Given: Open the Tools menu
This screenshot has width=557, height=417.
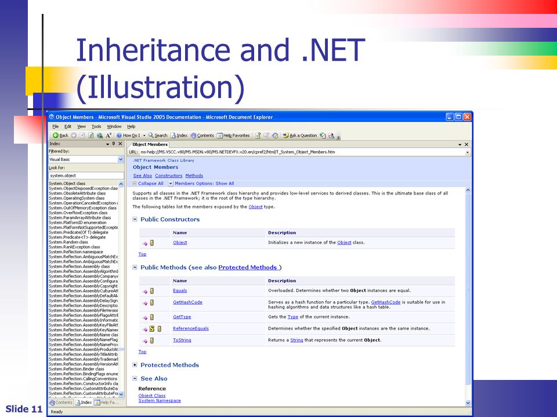Looking at the screenshot, I should click(x=96, y=127).
